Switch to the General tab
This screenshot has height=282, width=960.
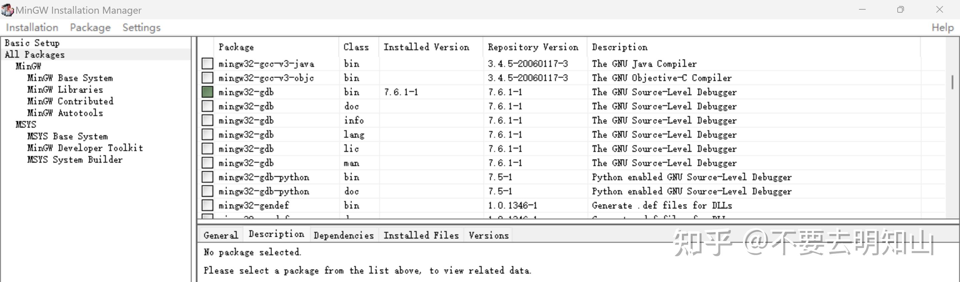click(221, 235)
